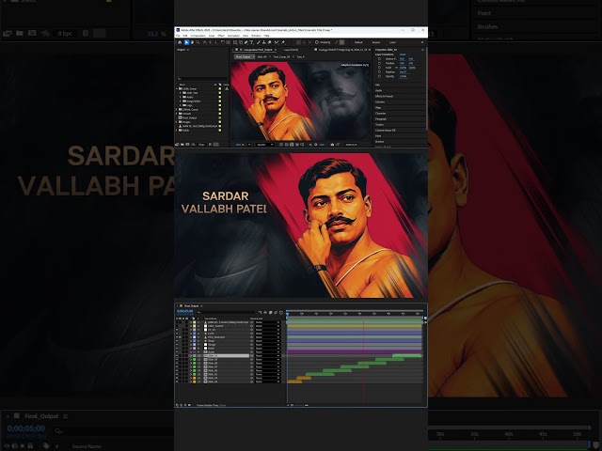Image resolution: width=602 pixels, height=451 pixels.
Task: Open the Animation menu
Action: (x=234, y=36)
